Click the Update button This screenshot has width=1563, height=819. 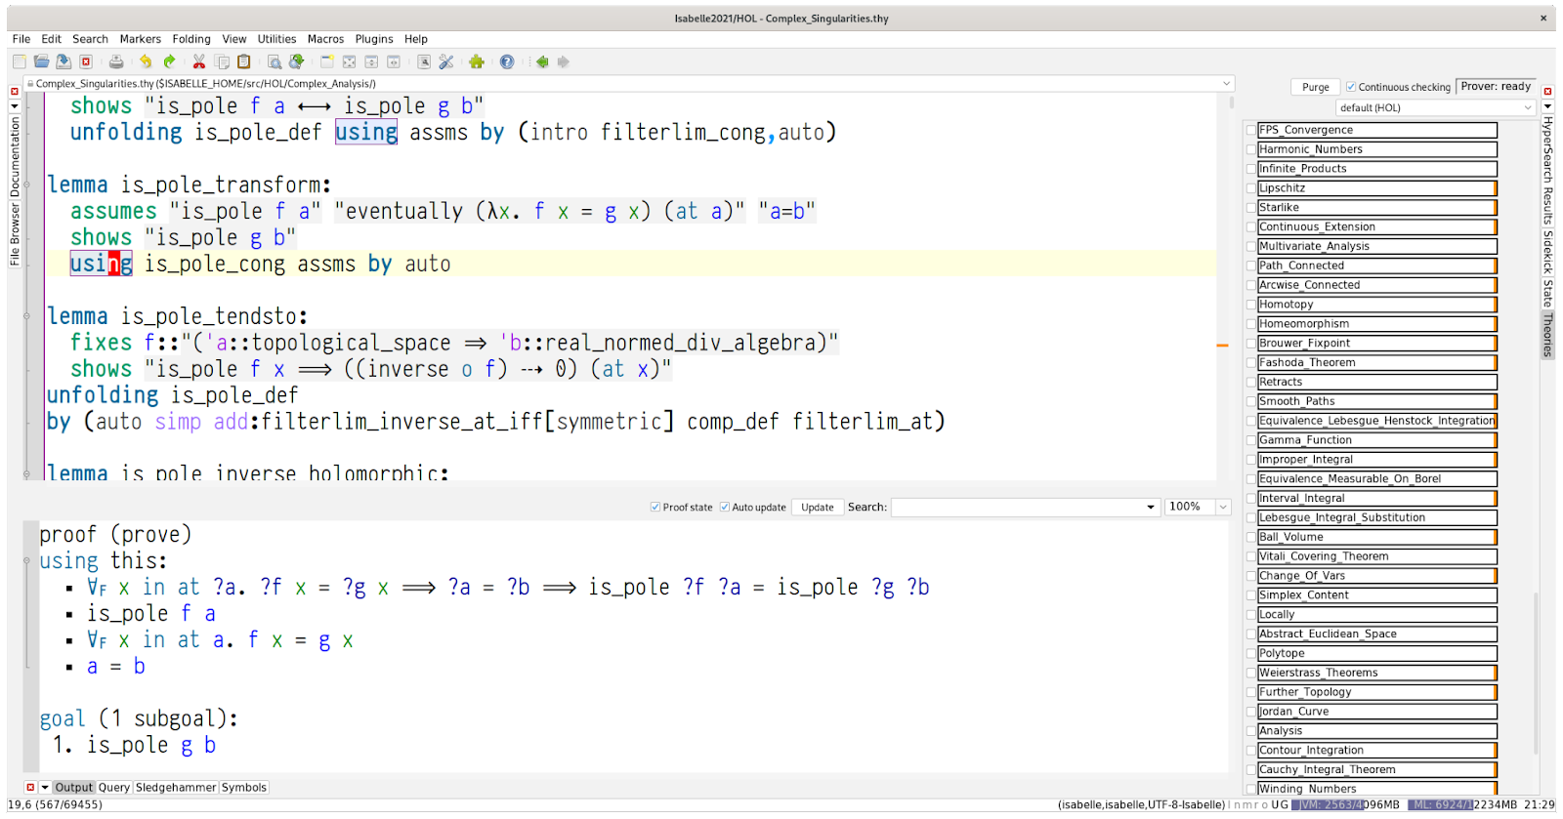(818, 507)
